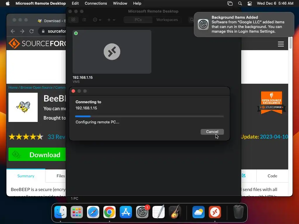Click the browser address bar
Screen dimensions: 299x224
[x=52, y=31]
